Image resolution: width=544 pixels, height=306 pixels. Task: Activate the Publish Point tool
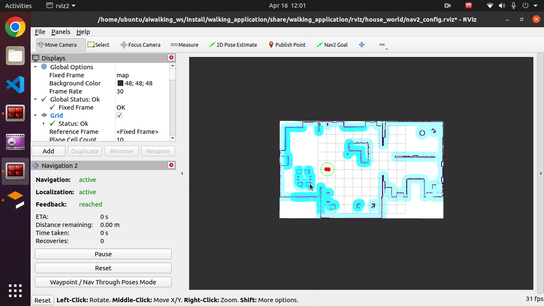pos(287,45)
